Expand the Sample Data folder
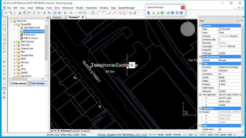Screen dimensions: 246x138 (15, 56)
